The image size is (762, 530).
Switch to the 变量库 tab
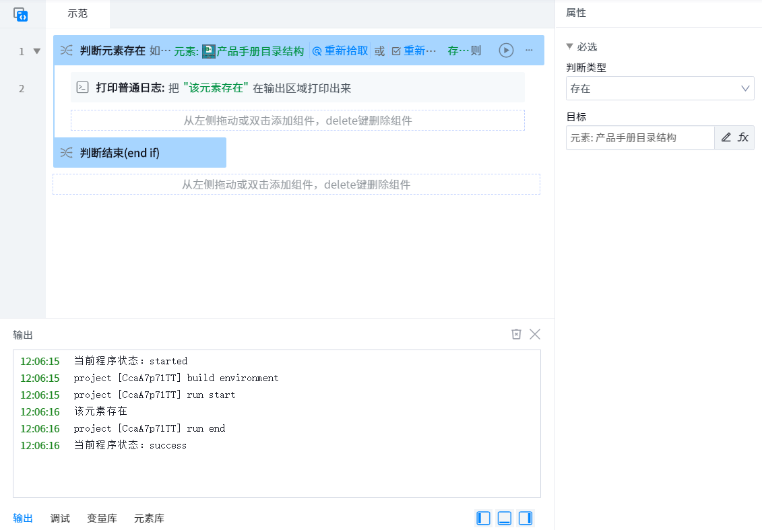coord(102,518)
